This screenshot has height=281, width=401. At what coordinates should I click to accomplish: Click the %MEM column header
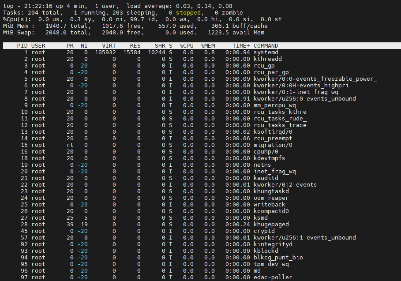coord(208,46)
